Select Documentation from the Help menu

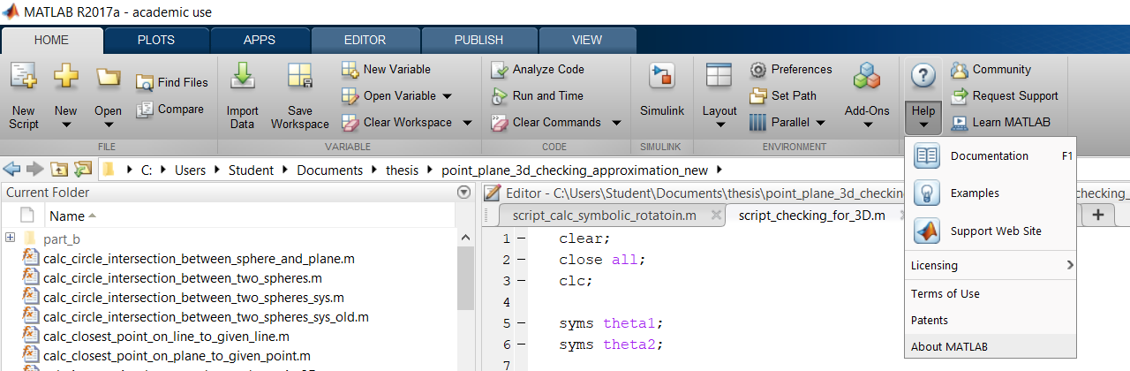991,155
